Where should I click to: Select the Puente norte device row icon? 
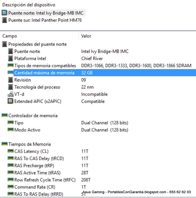(x=5, y=13)
